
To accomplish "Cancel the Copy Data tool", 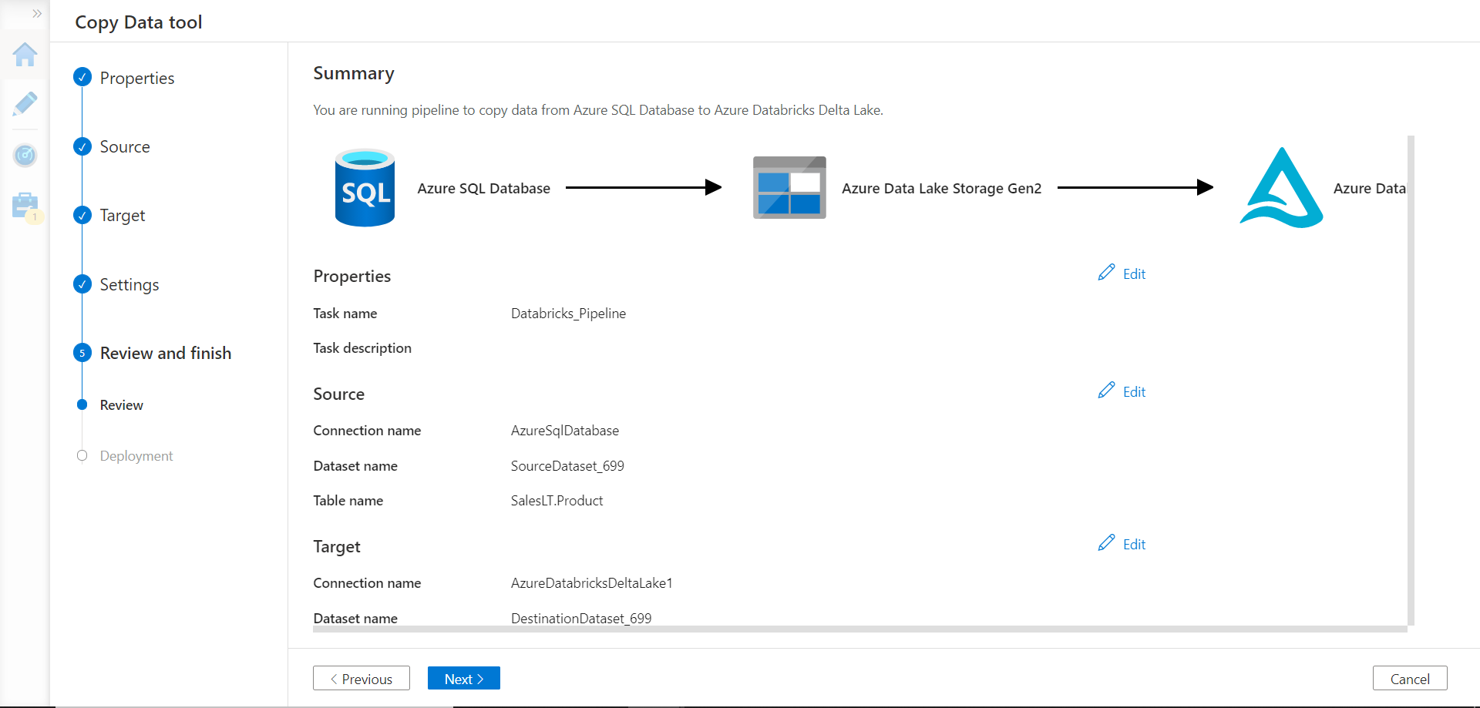I will [x=1410, y=679].
